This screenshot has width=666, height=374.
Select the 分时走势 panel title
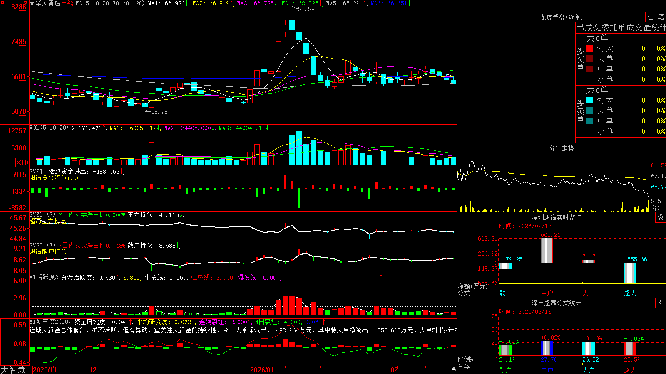coord(562,148)
